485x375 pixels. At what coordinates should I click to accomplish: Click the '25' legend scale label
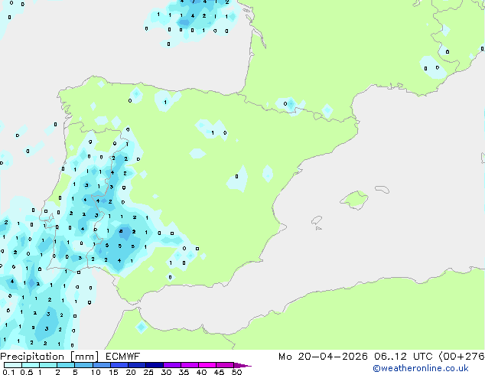pyautogui.click(x=148, y=372)
